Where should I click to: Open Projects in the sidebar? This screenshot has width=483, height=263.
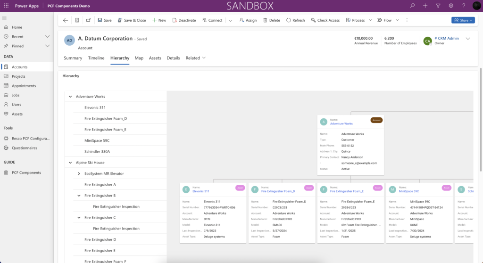pyautogui.click(x=26, y=76)
